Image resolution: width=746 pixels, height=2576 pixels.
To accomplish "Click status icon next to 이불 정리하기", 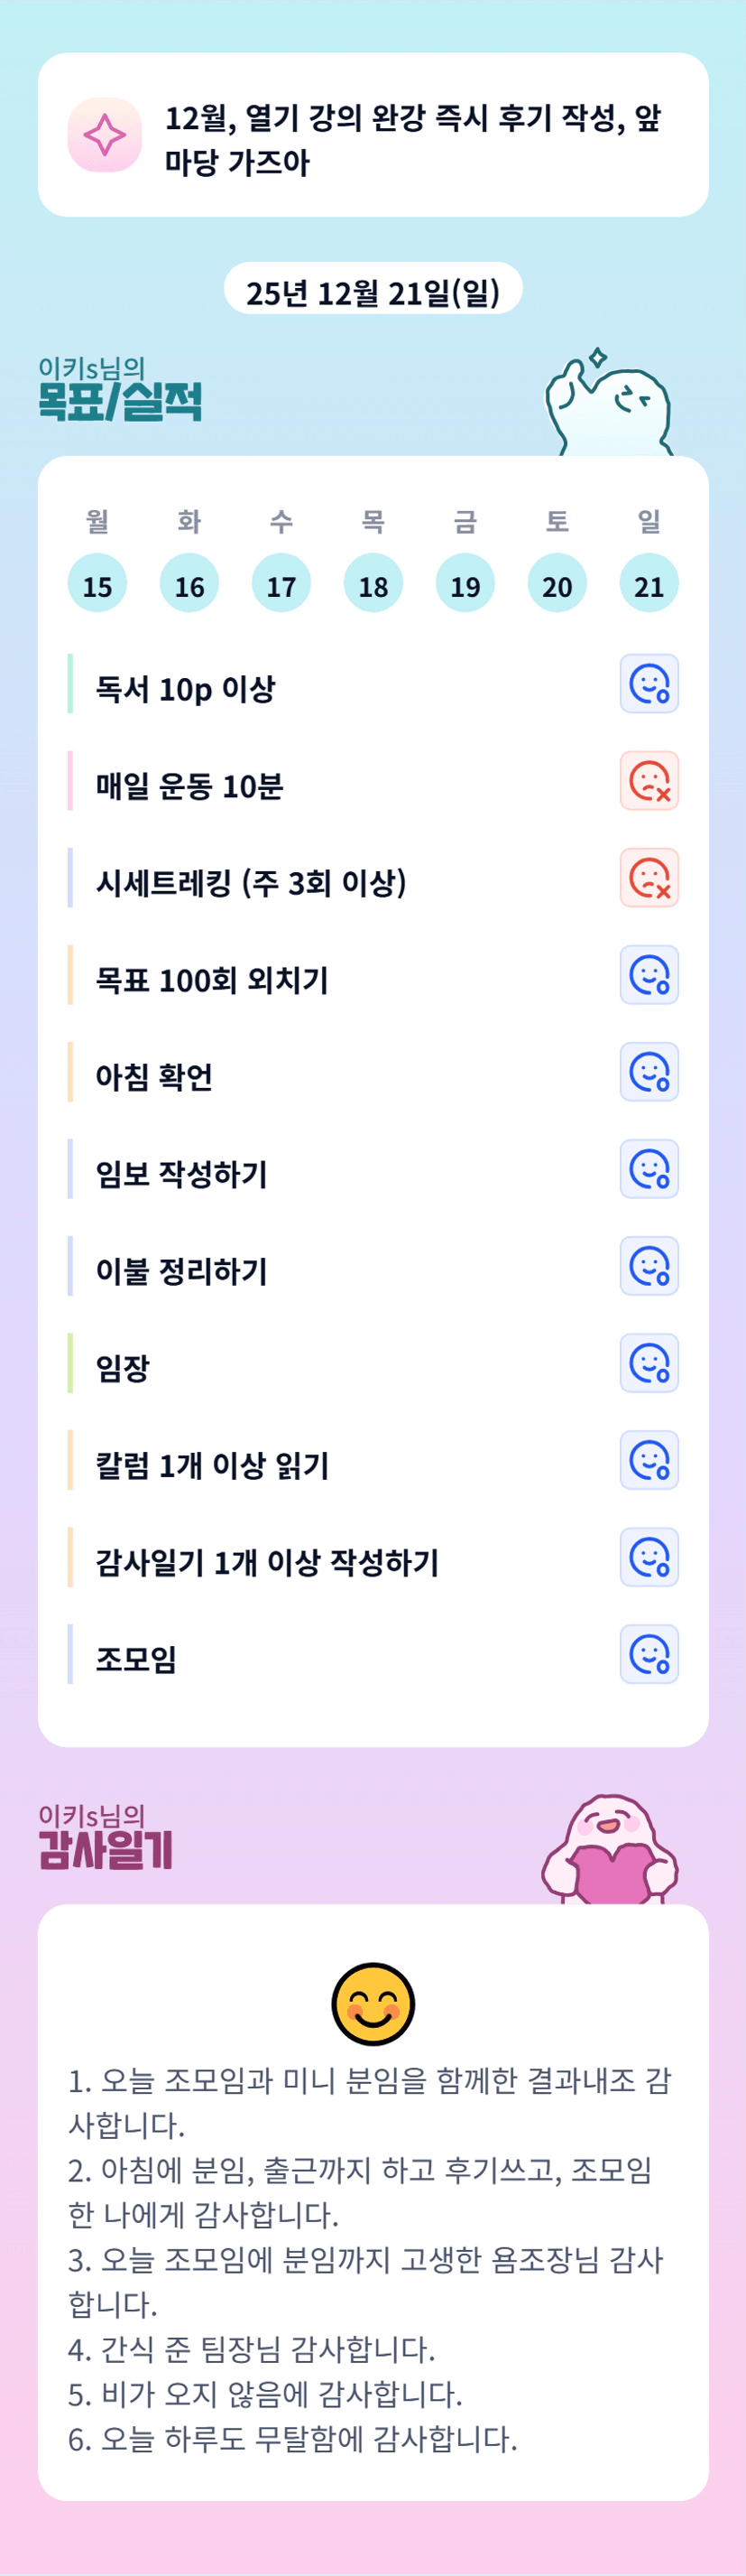I will (649, 1266).
